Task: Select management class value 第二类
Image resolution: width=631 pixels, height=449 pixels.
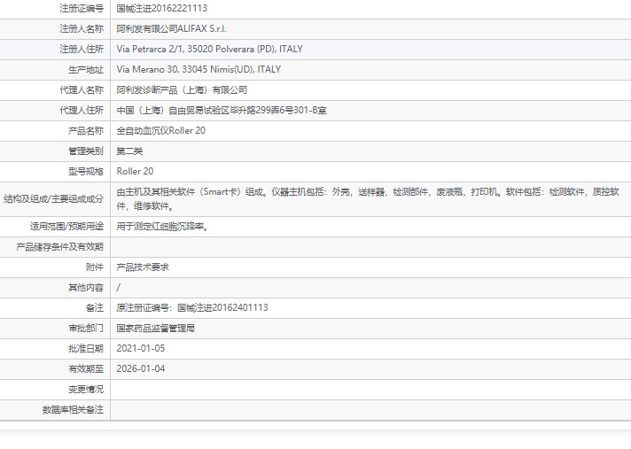Action: [129, 151]
